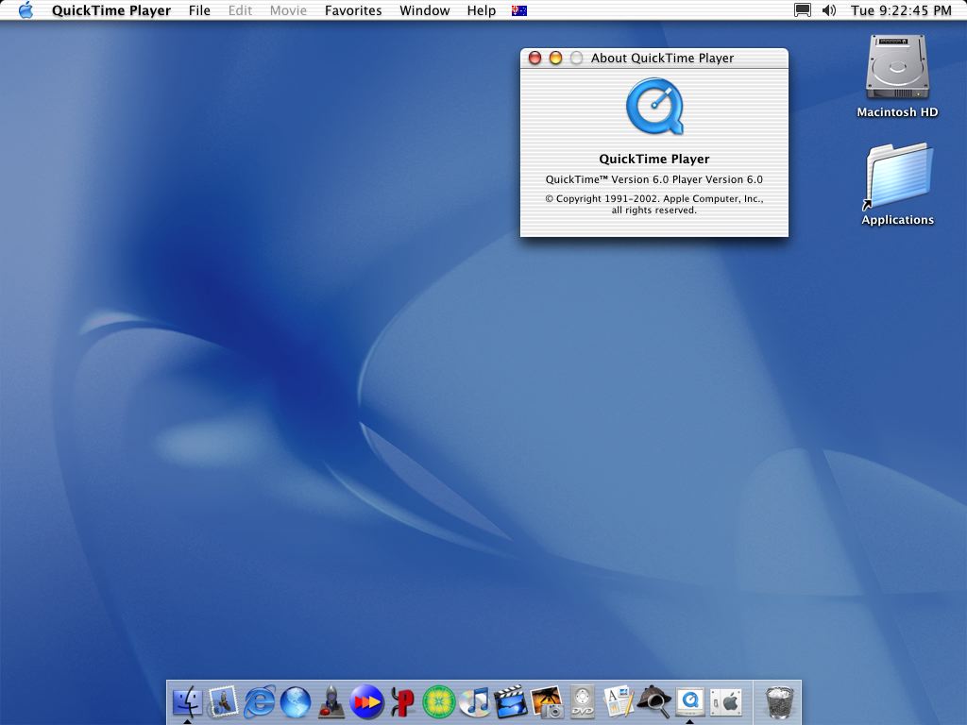Click QuickTime Player icon in the Dock
The width and height of the screenshot is (967, 725).
pos(690,701)
